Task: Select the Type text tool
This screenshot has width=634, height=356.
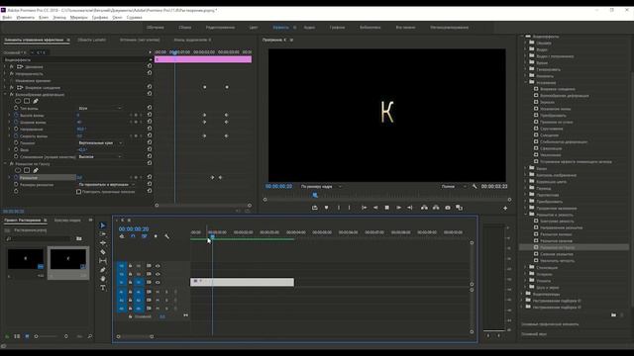Action: click(103, 288)
